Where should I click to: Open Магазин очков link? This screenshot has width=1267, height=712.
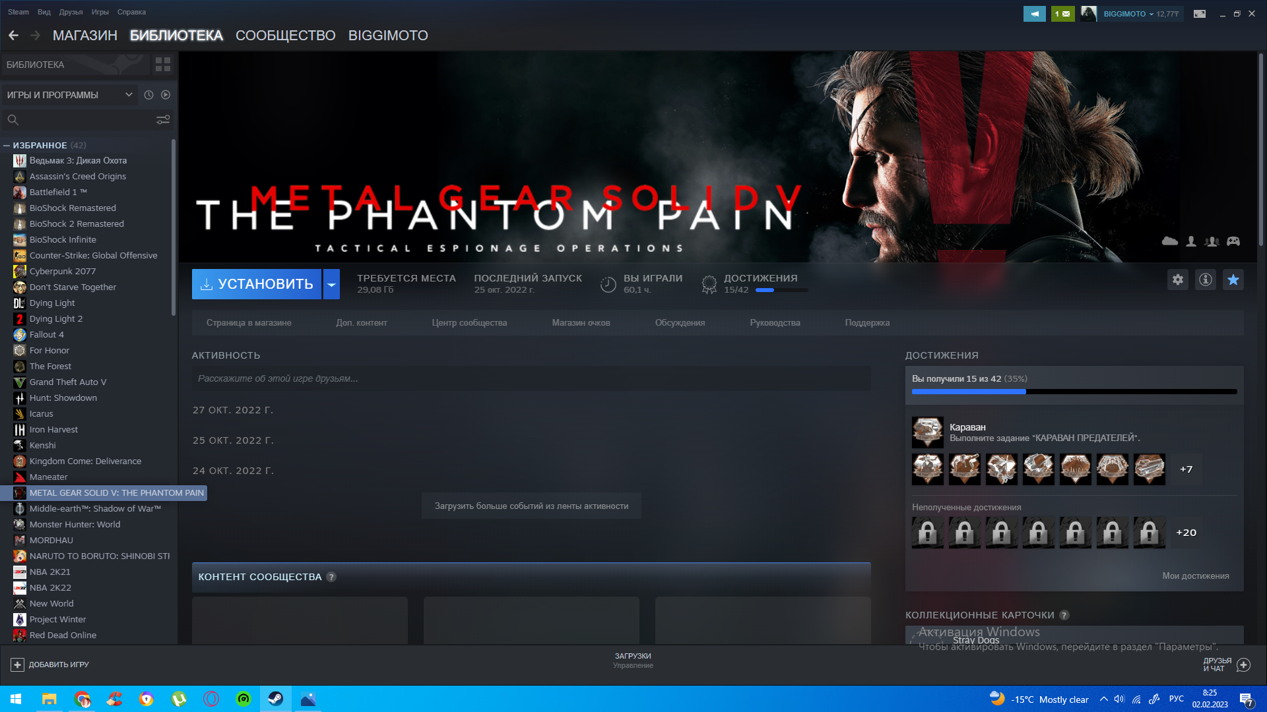[x=581, y=323]
